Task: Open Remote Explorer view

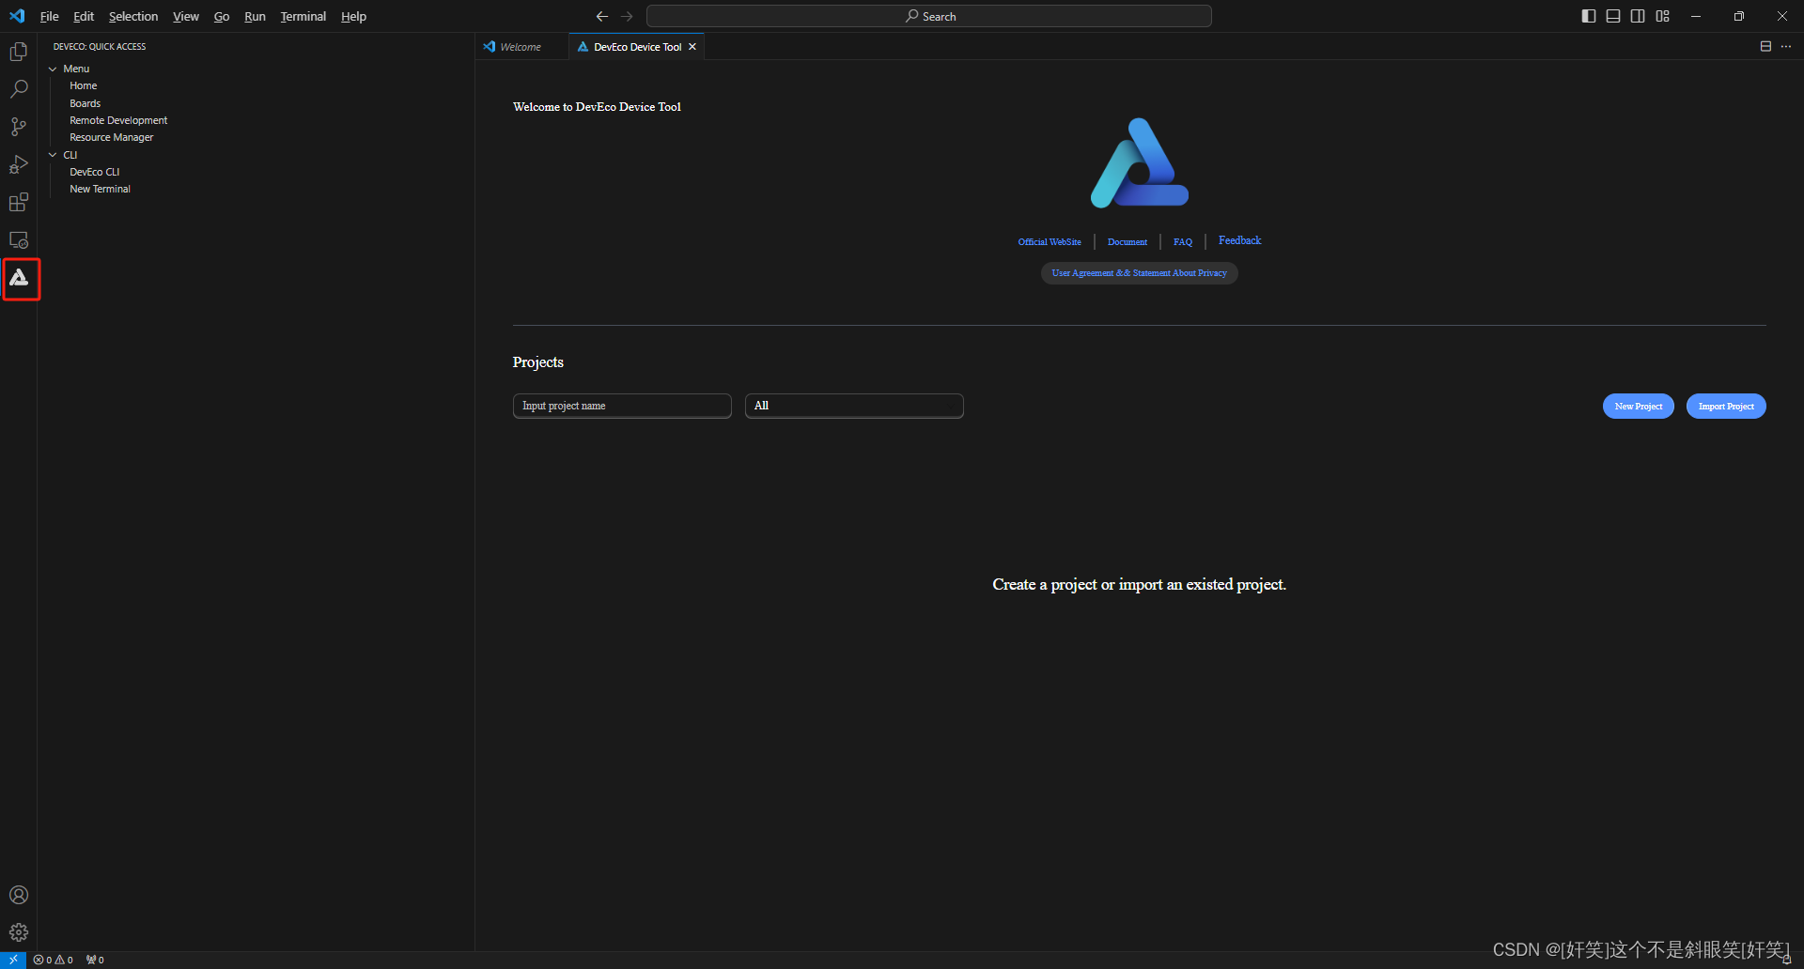Action: [x=19, y=240]
